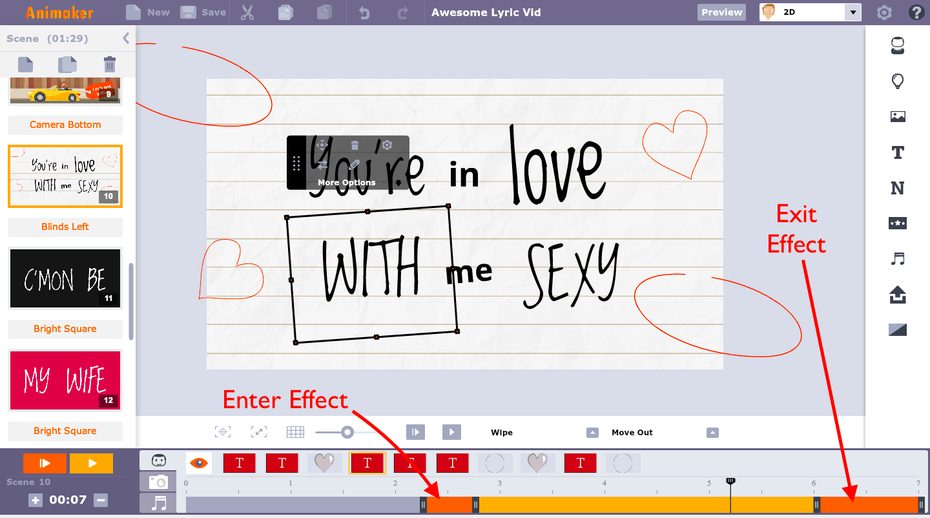Play all scenes with orange play button
This screenshot has width=930, height=518.
tap(45, 463)
